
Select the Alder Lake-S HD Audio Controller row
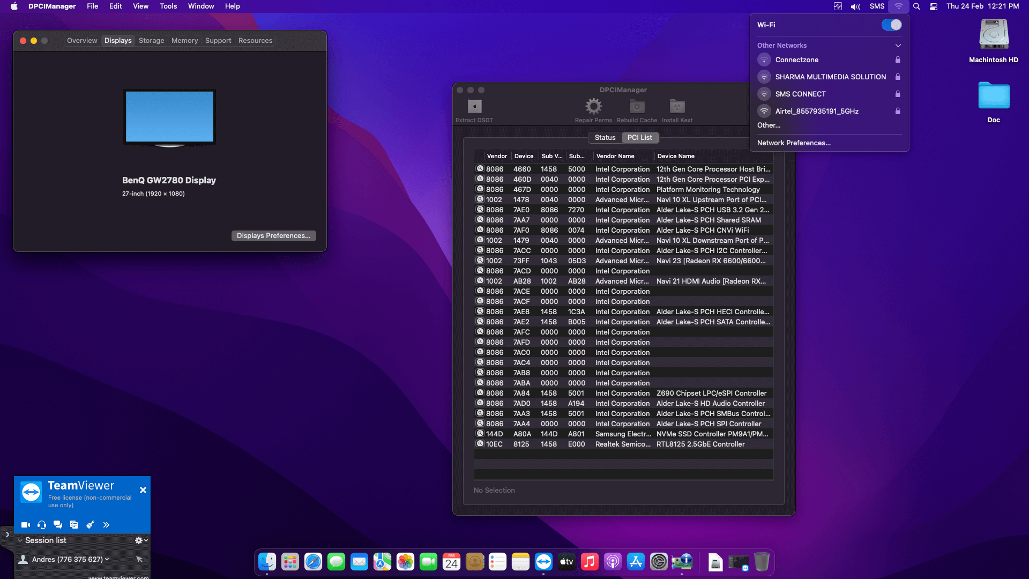coord(624,404)
